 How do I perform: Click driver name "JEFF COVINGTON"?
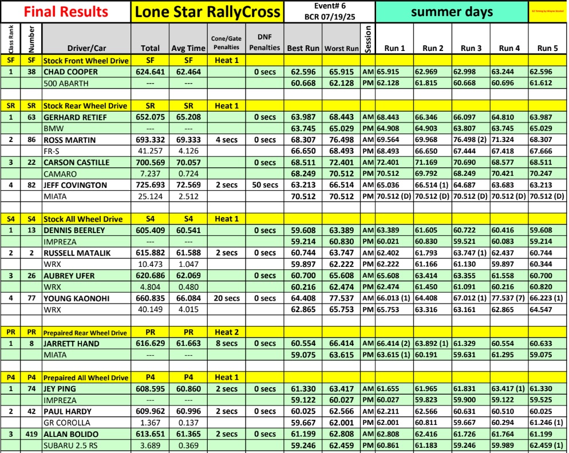[75, 185]
